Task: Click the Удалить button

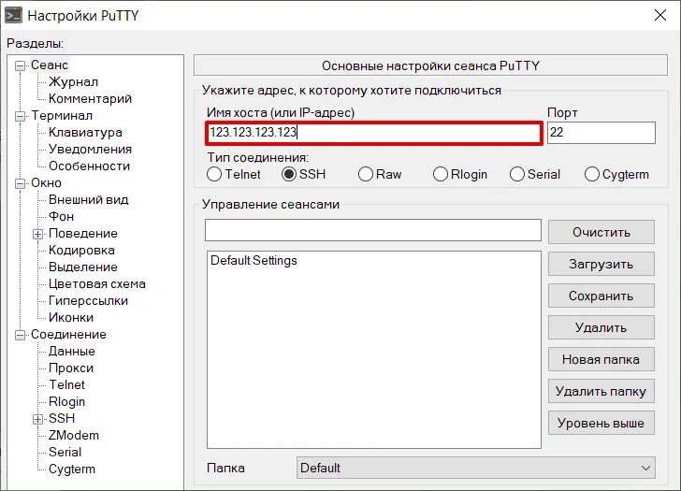Action: pyautogui.click(x=601, y=327)
